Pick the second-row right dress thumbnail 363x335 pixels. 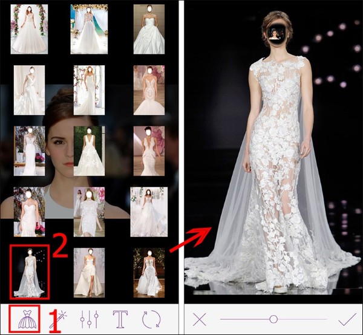(149, 90)
